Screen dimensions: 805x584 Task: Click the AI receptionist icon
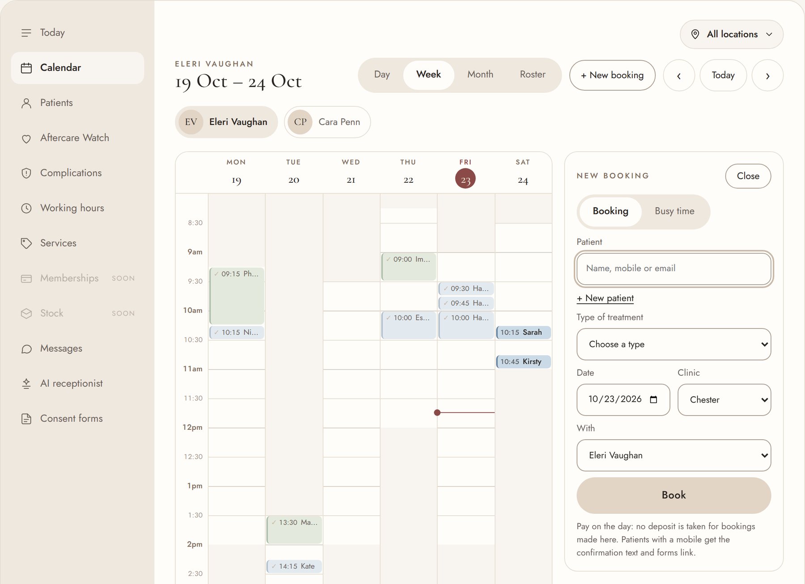26,384
